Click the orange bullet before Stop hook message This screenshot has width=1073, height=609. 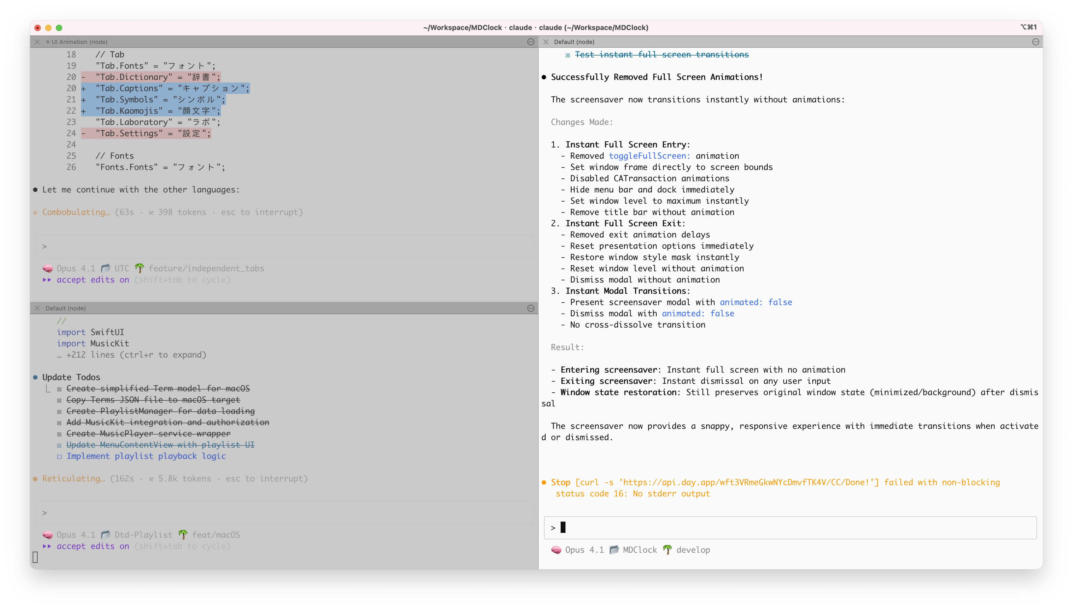click(x=544, y=482)
